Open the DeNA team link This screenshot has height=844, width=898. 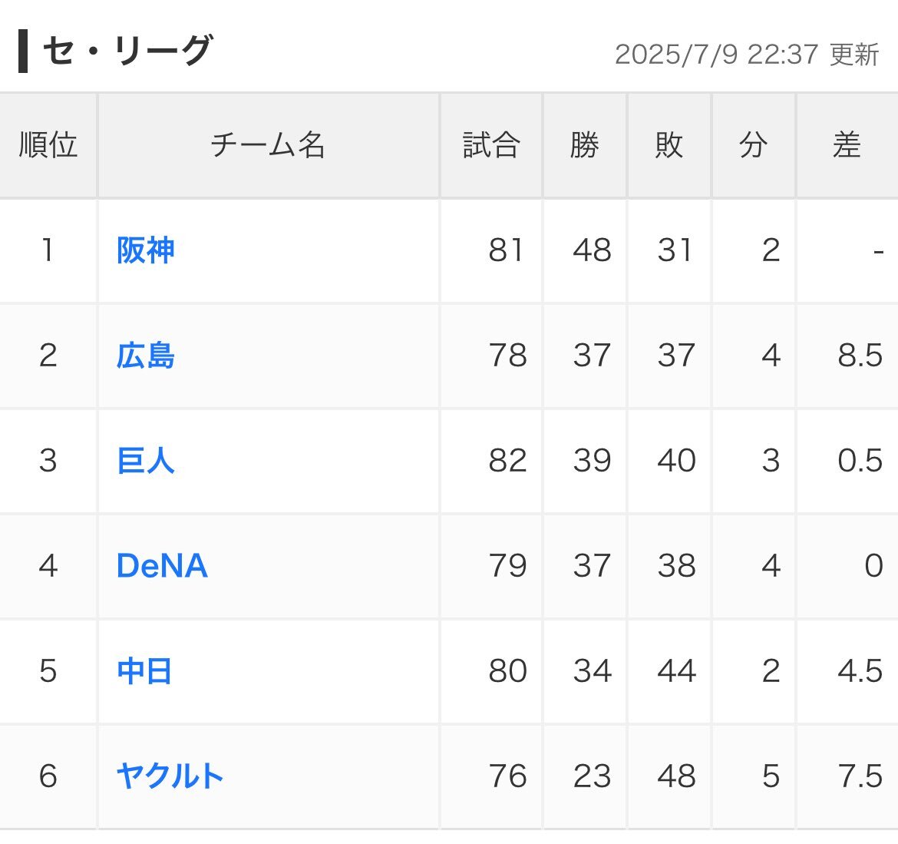[162, 566]
